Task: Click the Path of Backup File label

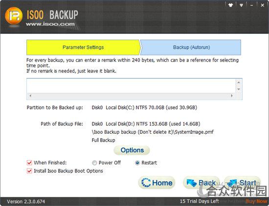Action: (62, 124)
